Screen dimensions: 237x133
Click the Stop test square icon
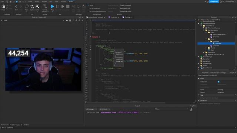68,6
